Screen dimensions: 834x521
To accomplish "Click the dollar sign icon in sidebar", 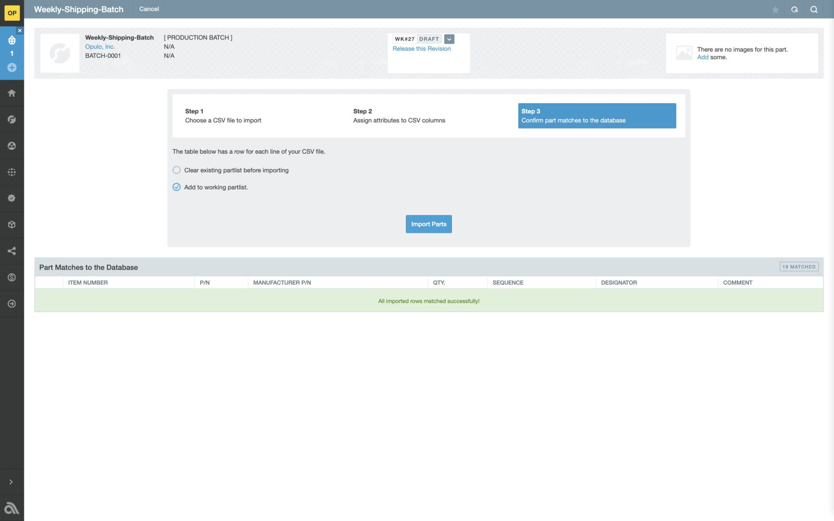I will [11, 277].
